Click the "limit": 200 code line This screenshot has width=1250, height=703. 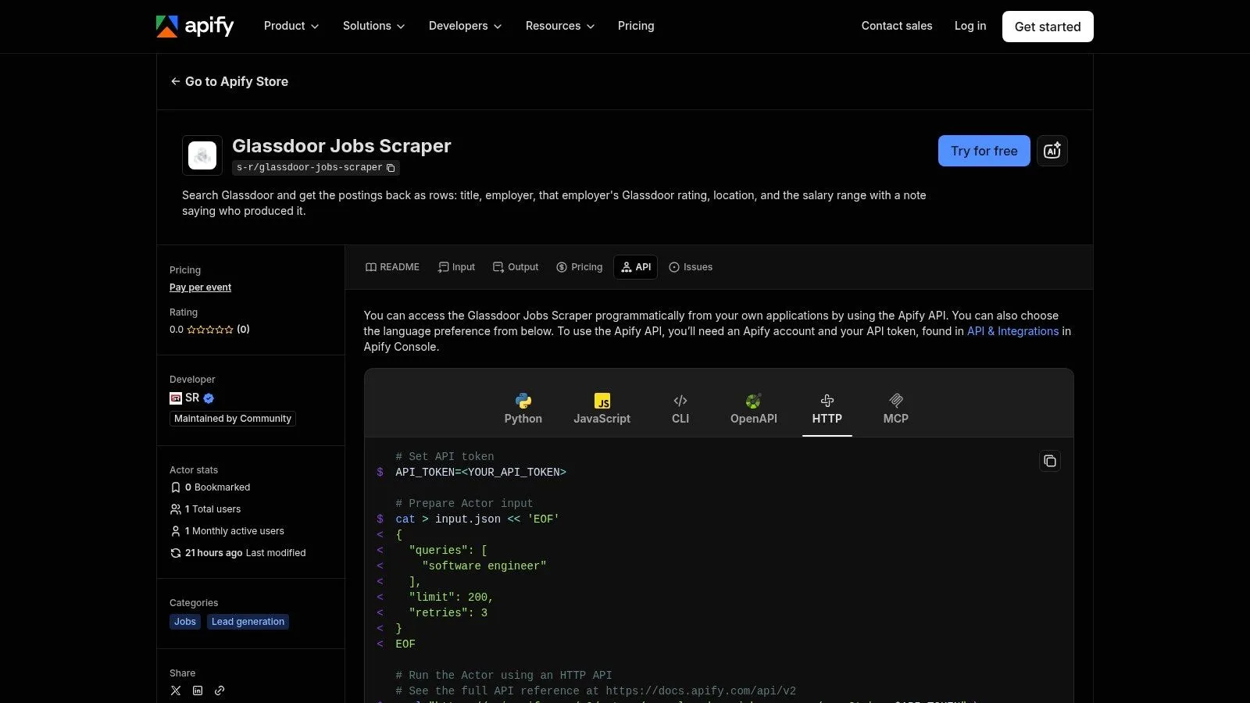tap(451, 598)
